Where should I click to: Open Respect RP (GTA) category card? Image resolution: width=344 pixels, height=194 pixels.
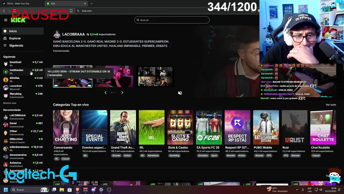[237, 127]
